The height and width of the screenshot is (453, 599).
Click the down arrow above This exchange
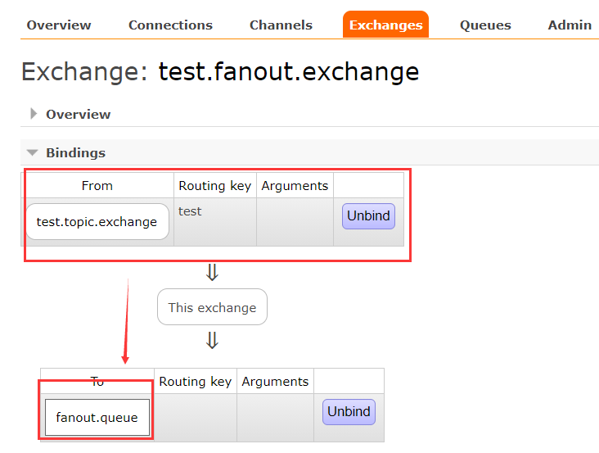[x=212, y=273]
